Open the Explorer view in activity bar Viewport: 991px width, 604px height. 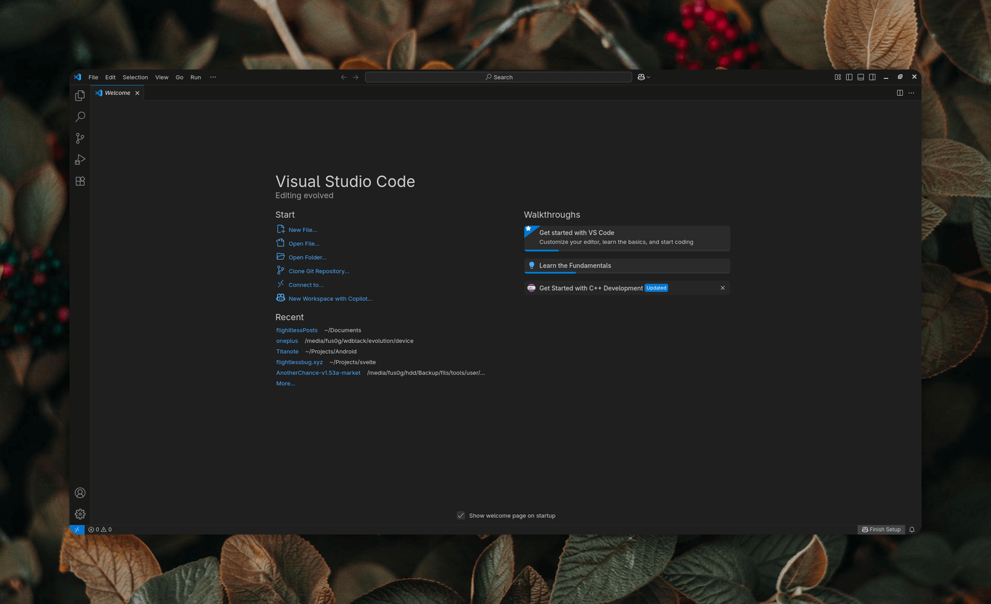[x=80, y=95]
